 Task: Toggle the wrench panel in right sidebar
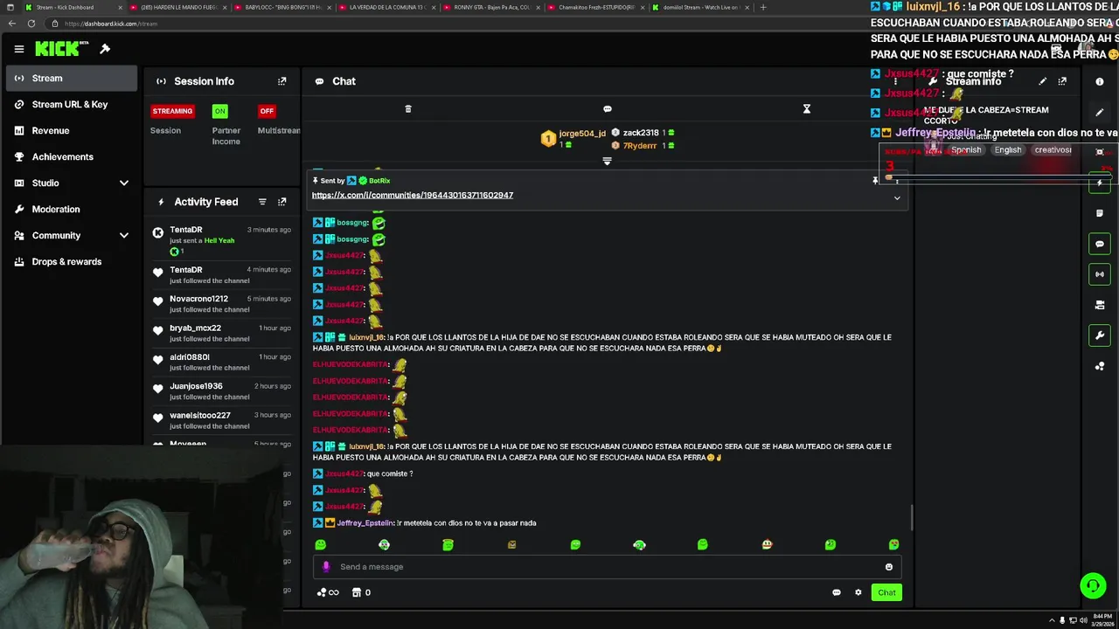coord(1100,335)
